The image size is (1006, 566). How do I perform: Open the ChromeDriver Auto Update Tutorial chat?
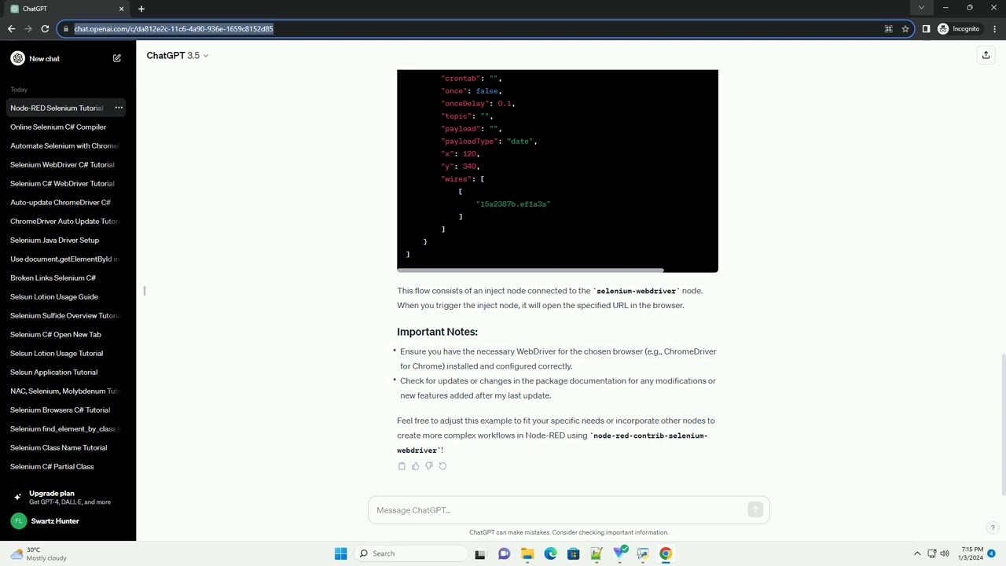pyautogui.click(x=66, y=221)
